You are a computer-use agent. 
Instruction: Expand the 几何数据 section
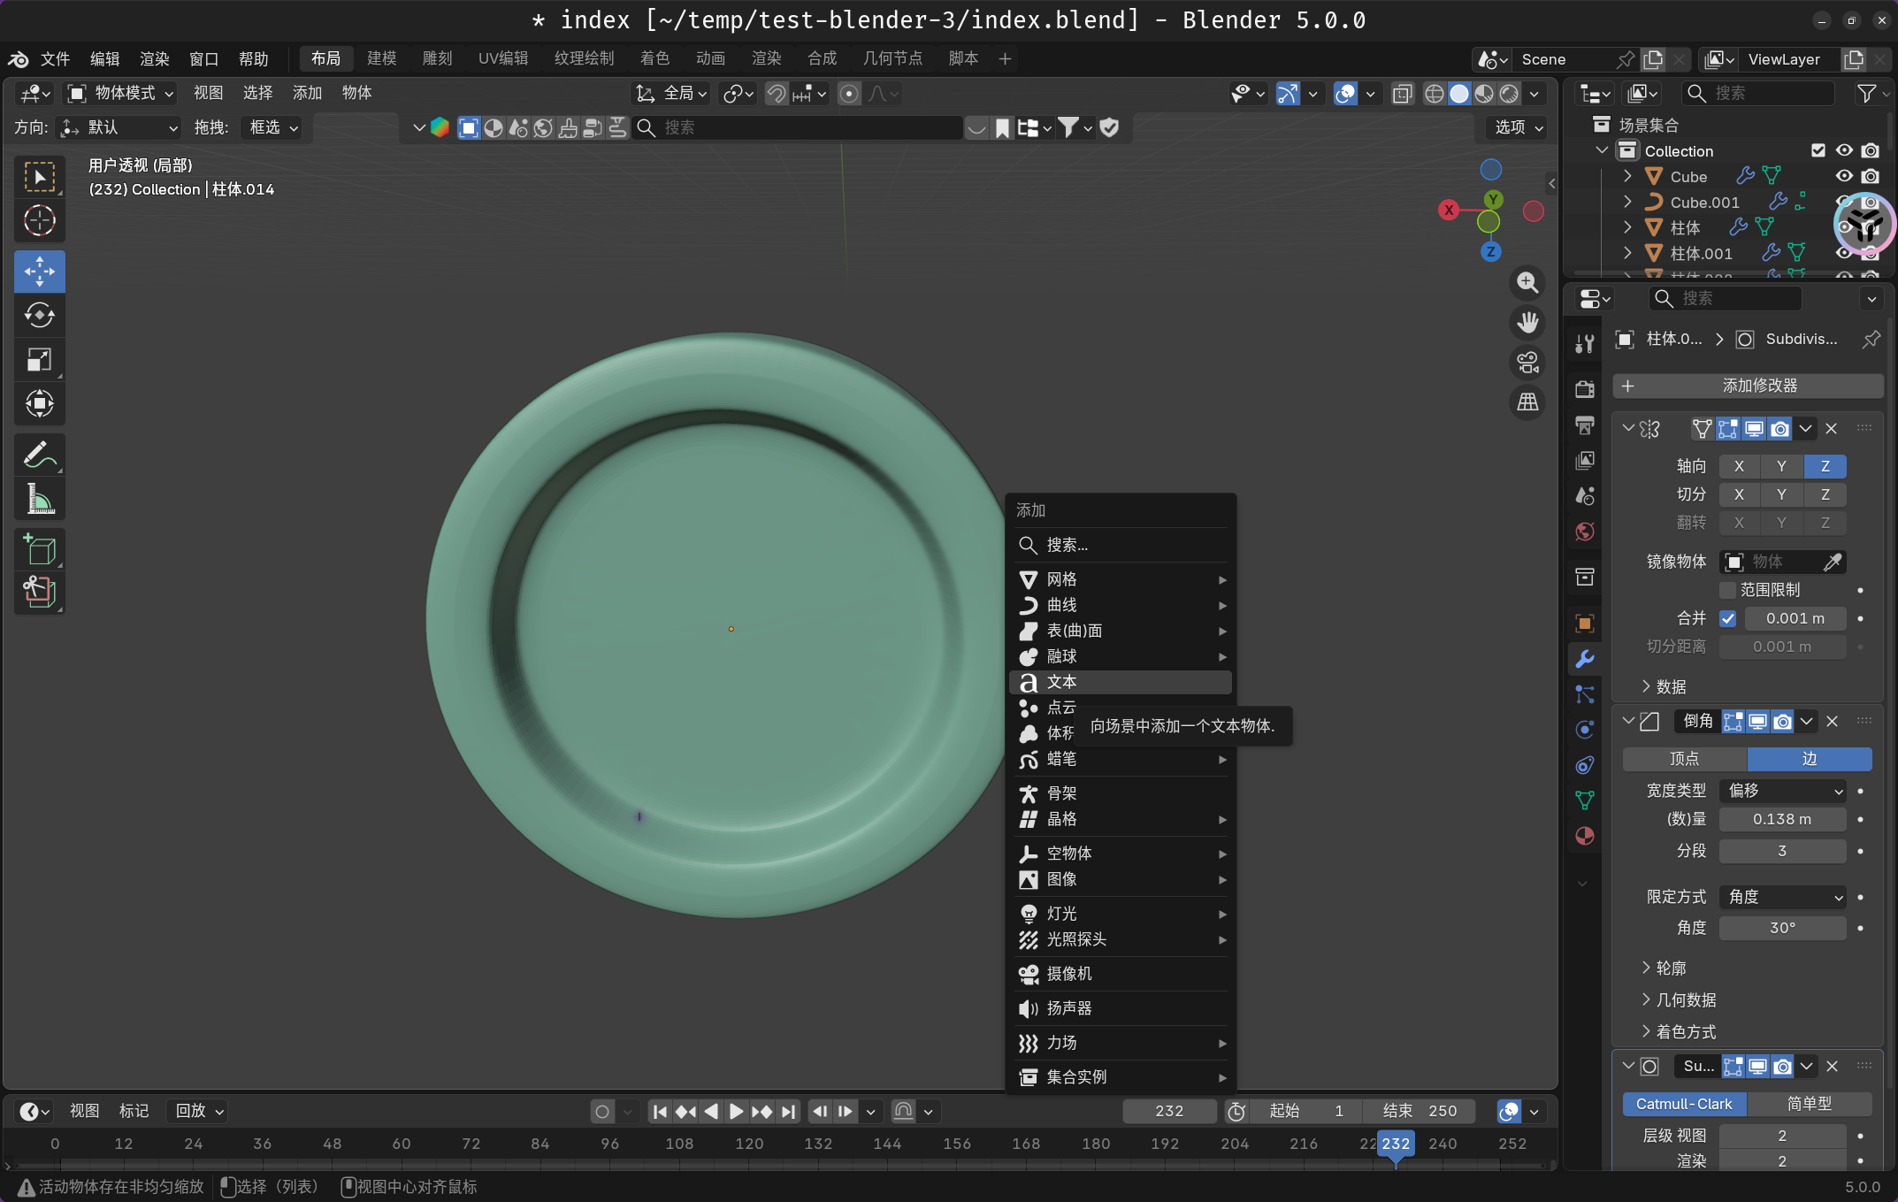(1685, 999)
